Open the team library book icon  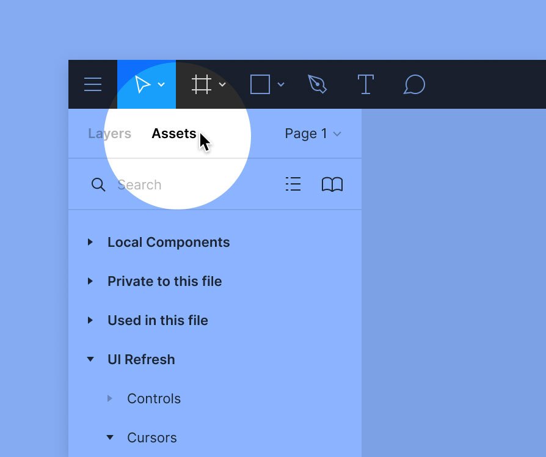click(x=332, y=185)
